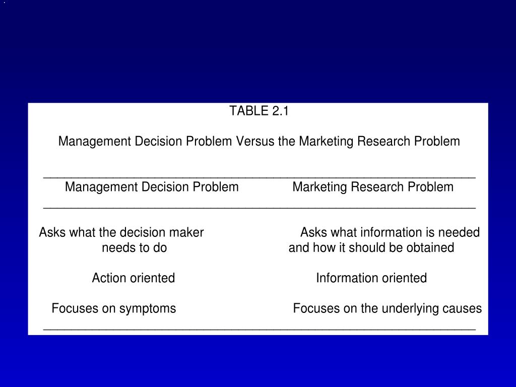This screenshot has width=516, height=387.
Task: Click Focuses on symptoms text
Action: [x=114, y=309]
